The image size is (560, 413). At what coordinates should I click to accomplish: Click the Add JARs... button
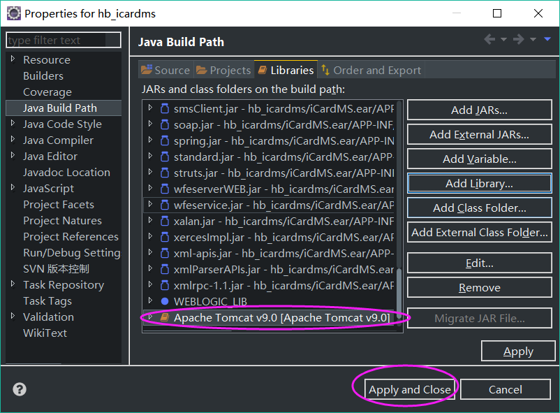click(x=479, y=110)
